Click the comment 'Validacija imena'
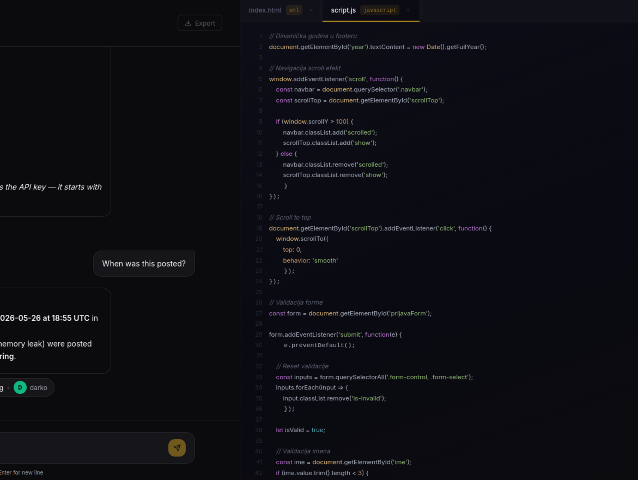The width and height of the screenshot is (638, 480). click(303, 451)
